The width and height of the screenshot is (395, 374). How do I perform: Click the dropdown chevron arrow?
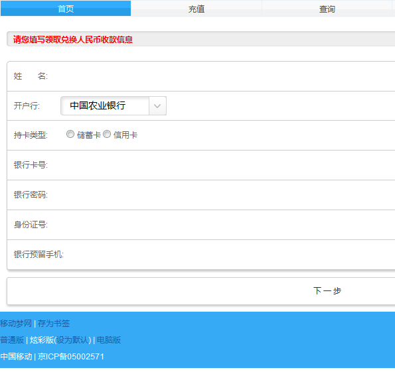coord(157,105)
